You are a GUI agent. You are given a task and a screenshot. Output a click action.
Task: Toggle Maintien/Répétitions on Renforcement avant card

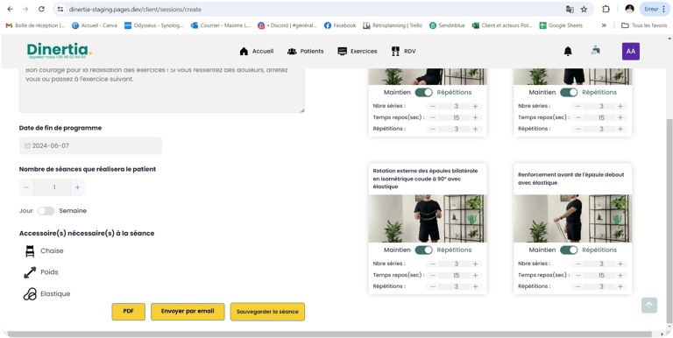click(x=569, y=250)
